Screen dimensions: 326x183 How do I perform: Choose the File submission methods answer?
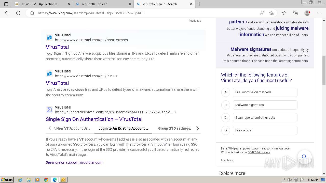point(265,92)
